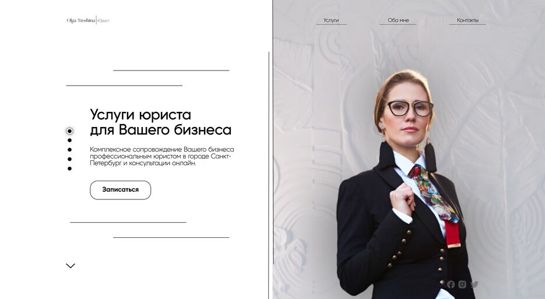Open the Instagram social icon
545x299 pixels.
462,284
